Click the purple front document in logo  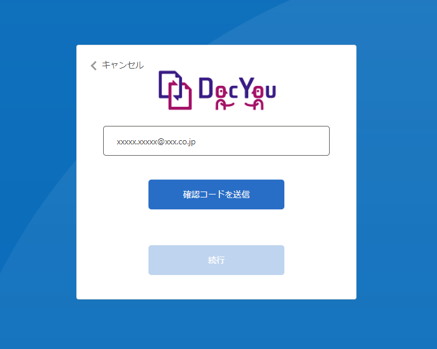pos(170,84)
